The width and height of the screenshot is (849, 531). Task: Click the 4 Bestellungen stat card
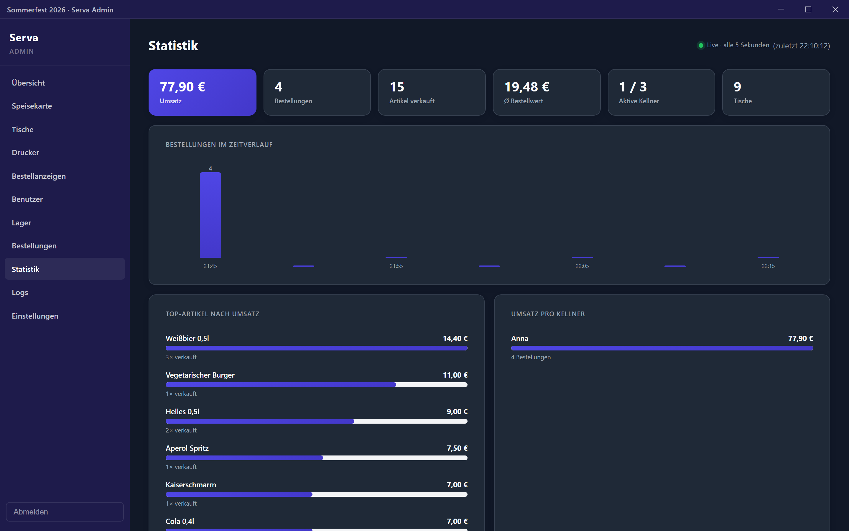click(x=317, y=92)
